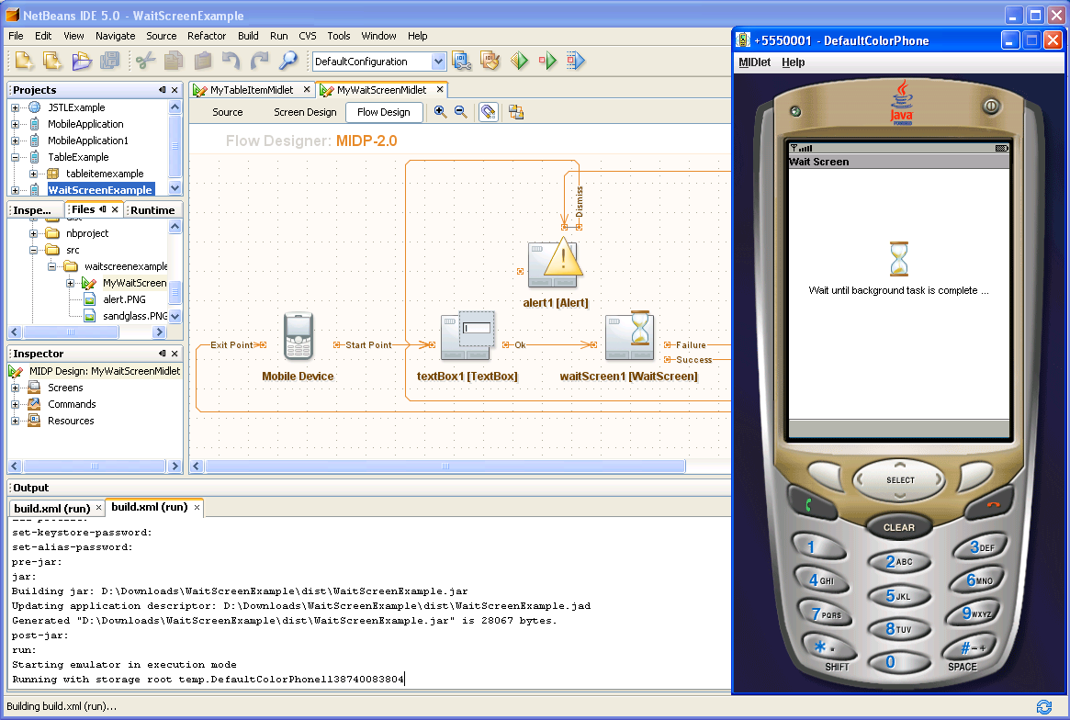Click the green Run Main Project icon
Screen dimensions: 1070x720
pyautogui.click(x=519, y=62)
